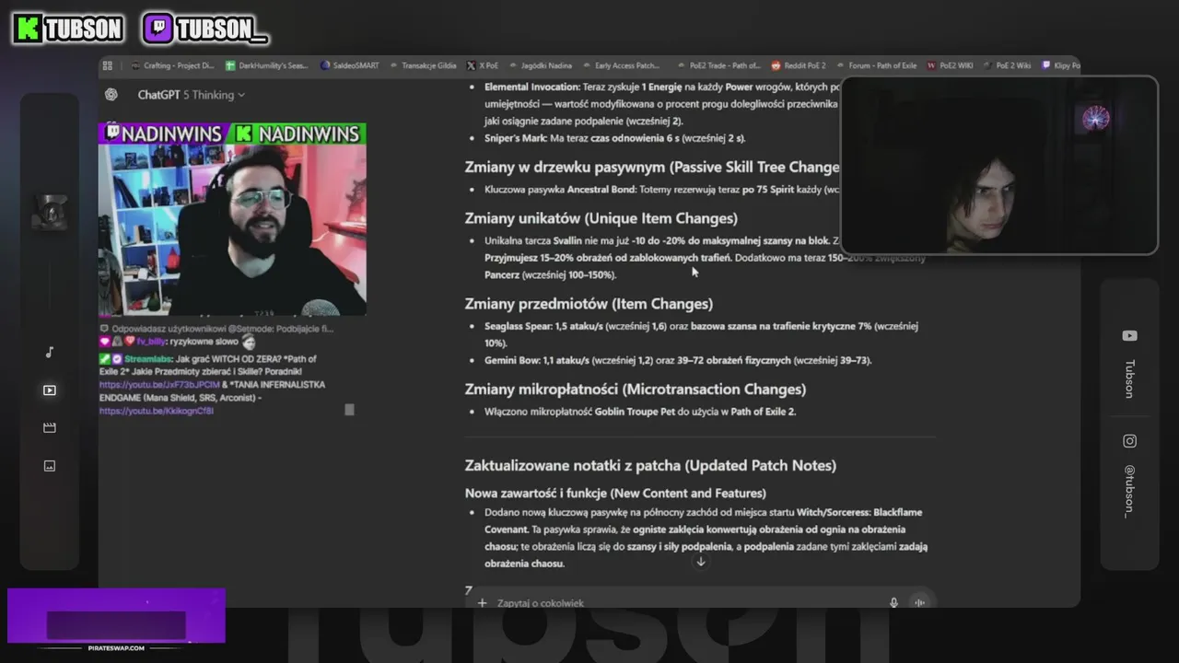Click the streamer webcam overlay on right
The width and height of the screenshot is (1179, 663).
(x=999, y=165)
